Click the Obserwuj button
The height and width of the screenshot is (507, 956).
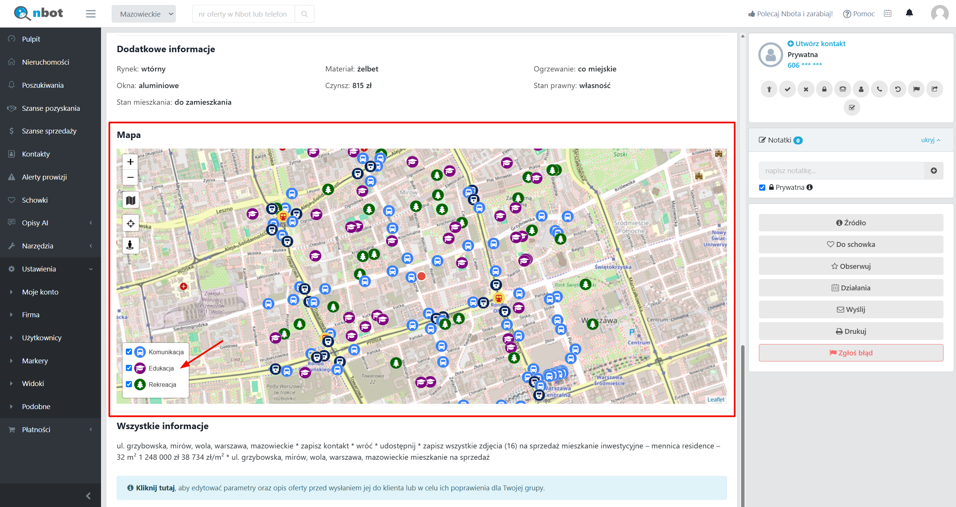[851, 266]
